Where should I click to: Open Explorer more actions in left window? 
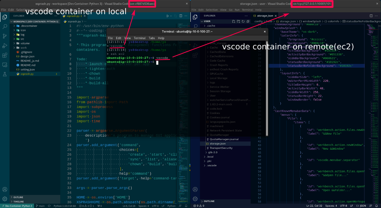(x=56, y=16)
